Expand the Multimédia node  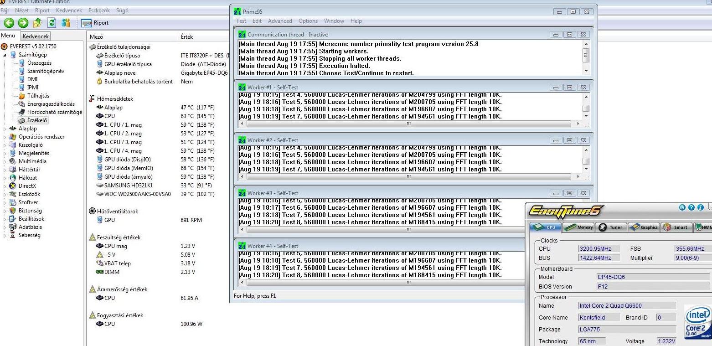point(5,161)
